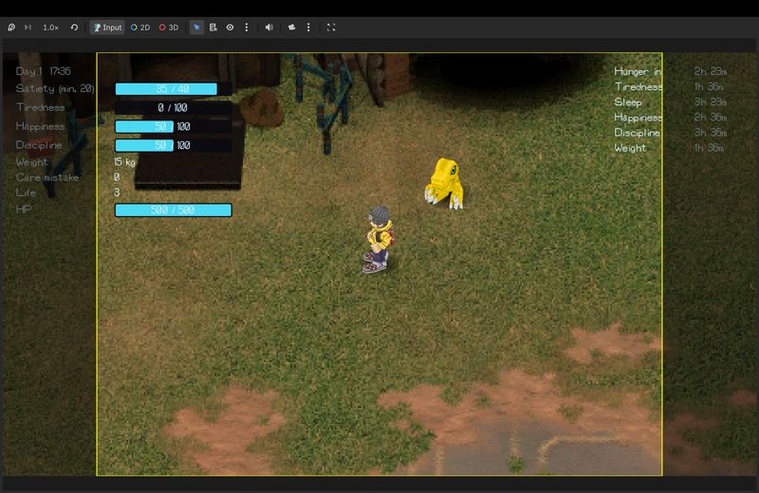Click the HP 500 / 500 bar
759x493 pixels.
(173, 210)
